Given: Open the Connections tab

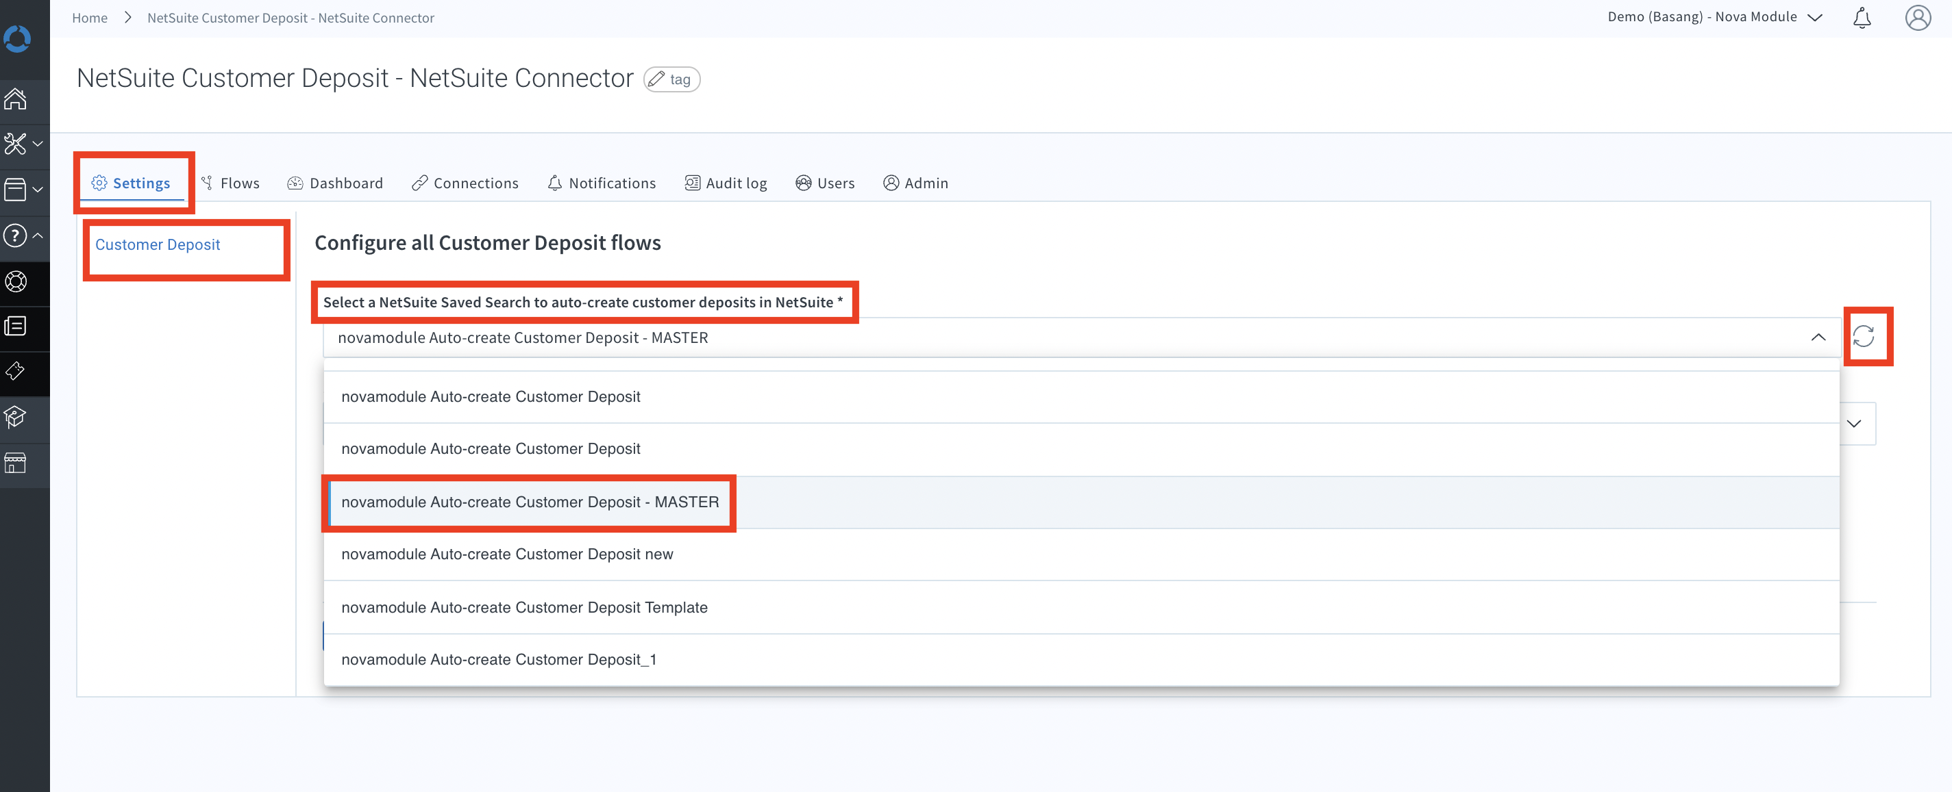Looking at the screenshot, I should click(465, 183).
